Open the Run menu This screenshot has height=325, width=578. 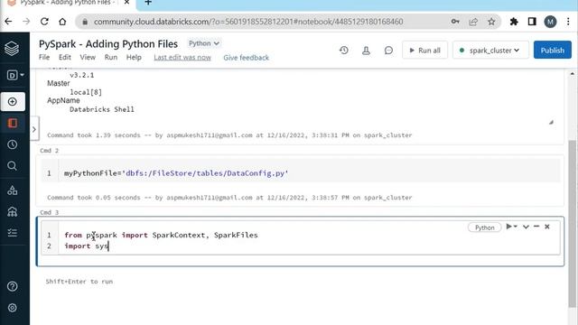(x=110, y=58)
